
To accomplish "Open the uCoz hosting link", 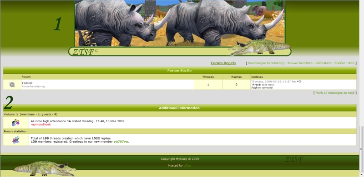I will tap(187, 165).
